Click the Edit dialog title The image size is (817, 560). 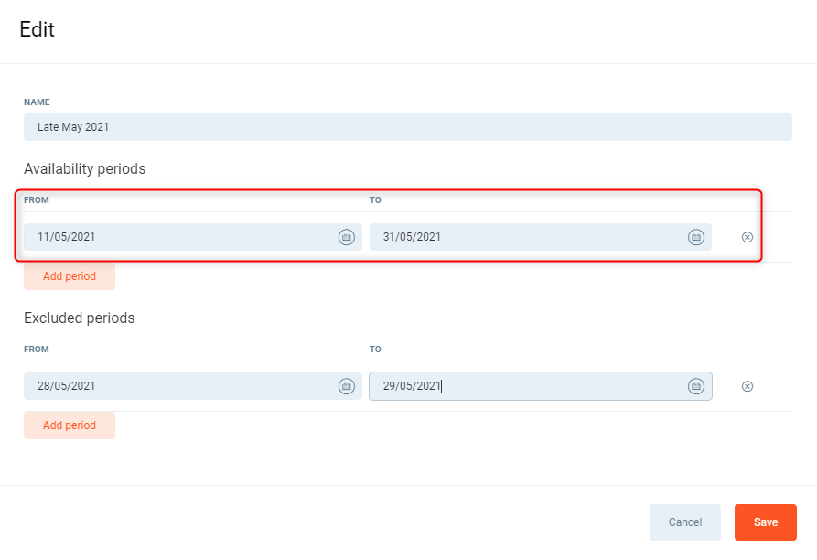pos(38,29)
